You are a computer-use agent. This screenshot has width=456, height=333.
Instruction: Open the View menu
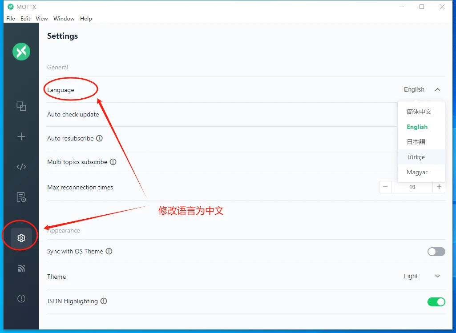[41, 19]
